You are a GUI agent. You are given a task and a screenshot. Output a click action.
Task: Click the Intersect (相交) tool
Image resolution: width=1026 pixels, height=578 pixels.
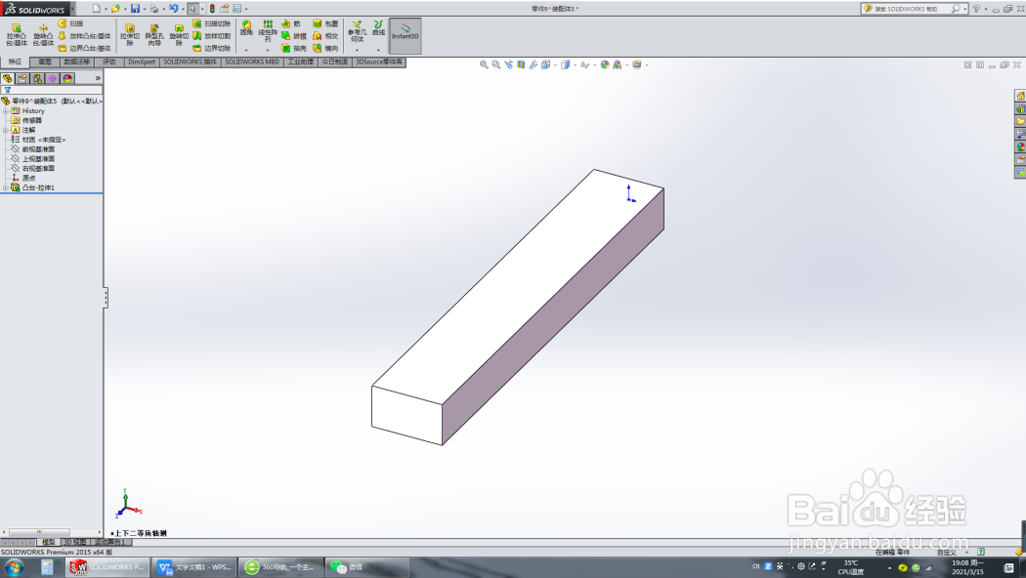pyautogui.click(x=325, y=36)
